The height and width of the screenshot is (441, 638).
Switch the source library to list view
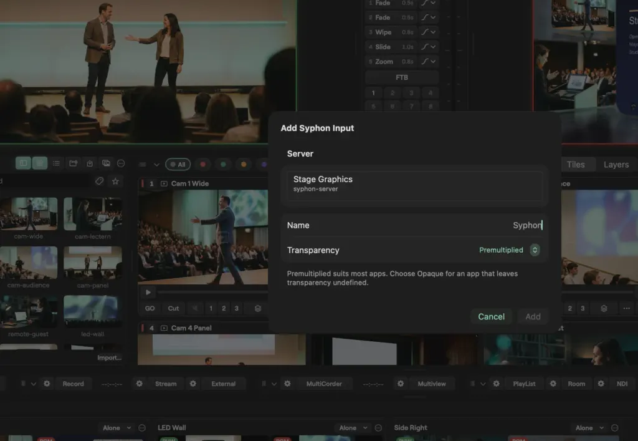coord(56,163)
